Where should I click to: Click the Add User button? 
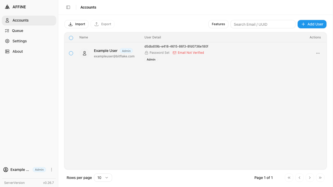pos(312,24)
